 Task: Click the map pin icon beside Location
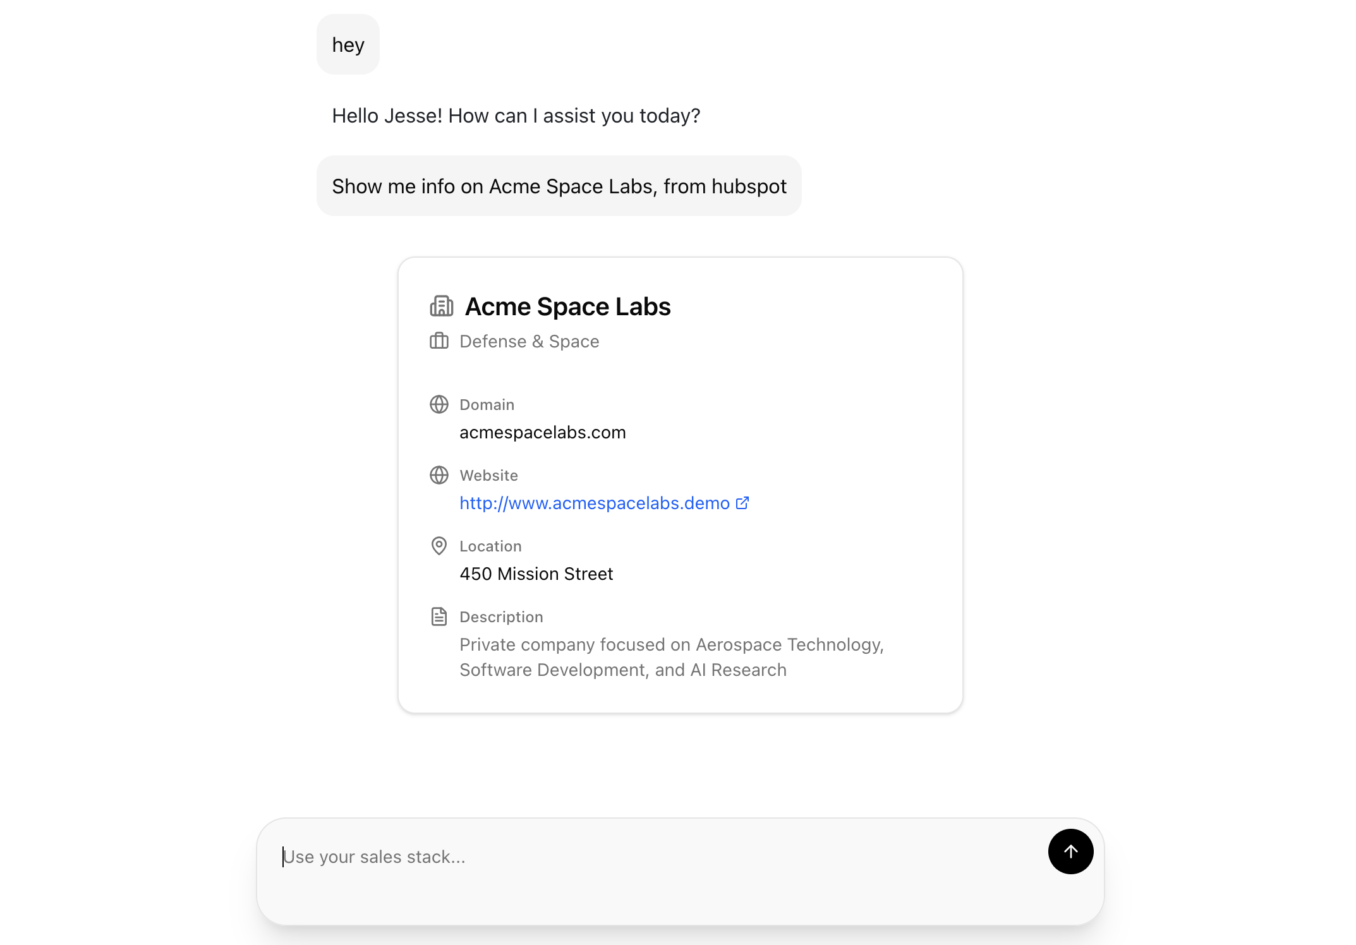coord(439,546)
